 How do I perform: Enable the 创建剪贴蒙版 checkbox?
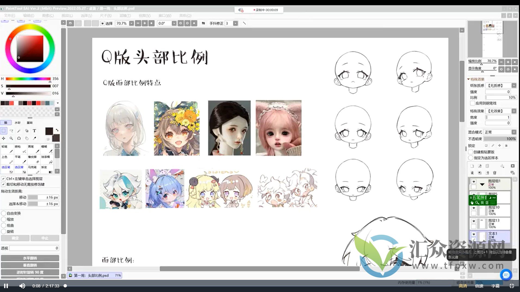point(471,152)
